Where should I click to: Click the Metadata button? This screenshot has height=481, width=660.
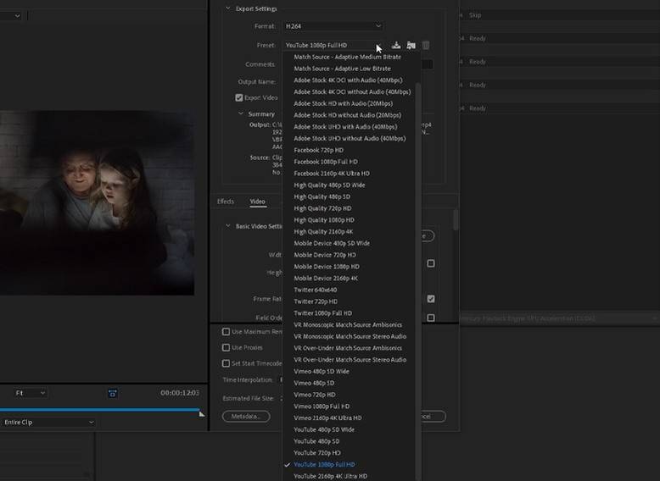point(246,417)
